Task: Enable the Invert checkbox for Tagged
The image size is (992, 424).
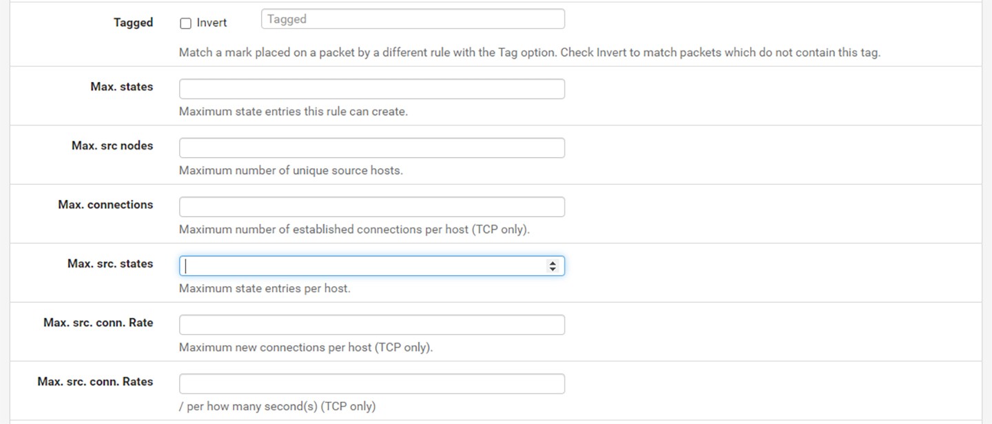Action: click(x=185, y=23)
